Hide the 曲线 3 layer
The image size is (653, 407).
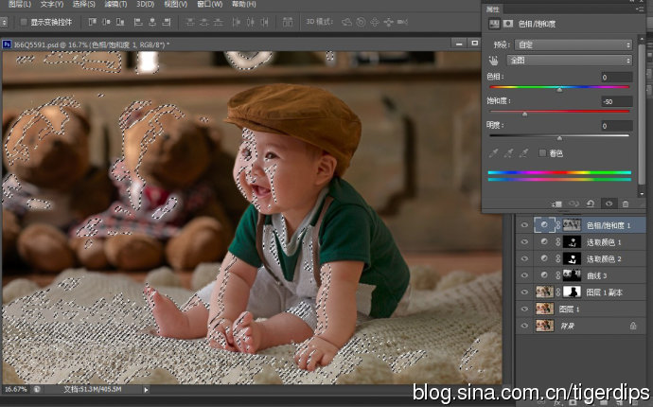click(524, 275)
